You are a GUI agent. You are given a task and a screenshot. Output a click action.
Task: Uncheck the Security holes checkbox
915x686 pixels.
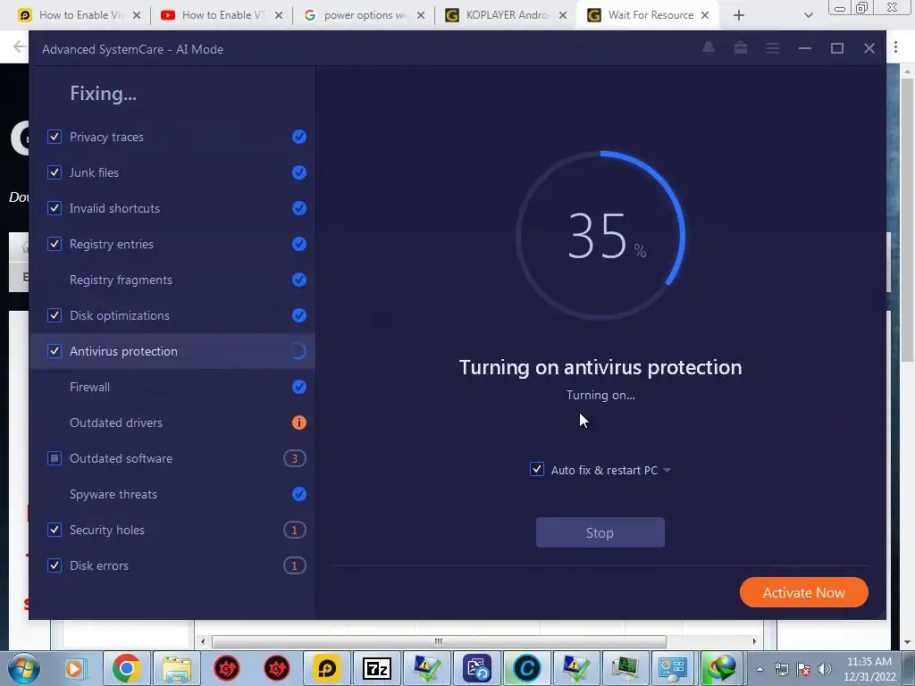point(55,530)
